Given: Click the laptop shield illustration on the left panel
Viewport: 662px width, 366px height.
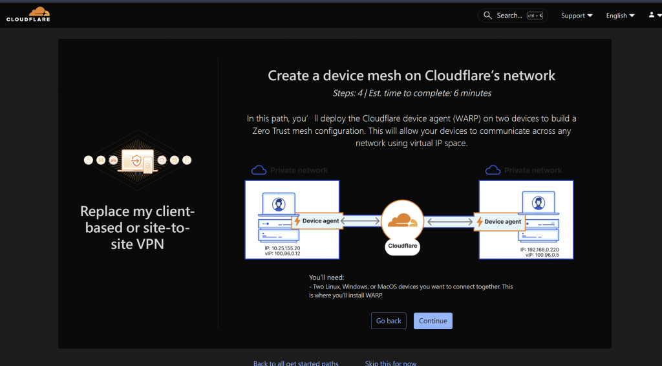Looking at the screenshot, I should click(x=137, y=160).
